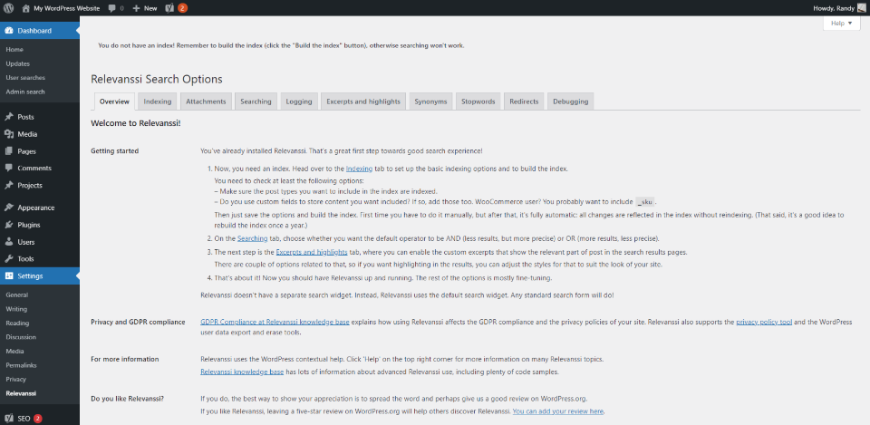Image resolution: width=870 pixels, height=425 pixels.
Task: Click the Projects pin icon
Action: [9, 185]
